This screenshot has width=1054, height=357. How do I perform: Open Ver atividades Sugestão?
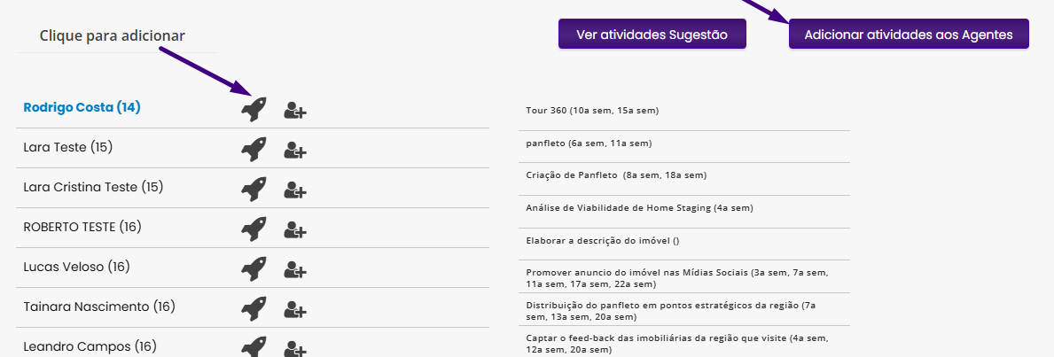[652, 35]
